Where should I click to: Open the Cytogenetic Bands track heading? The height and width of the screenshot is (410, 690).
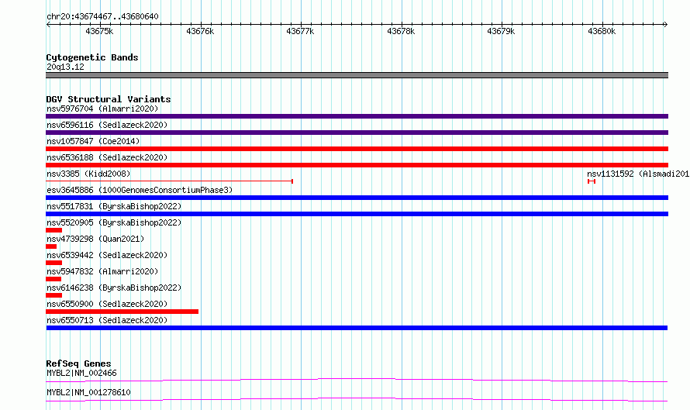click(x=92, y=57)
